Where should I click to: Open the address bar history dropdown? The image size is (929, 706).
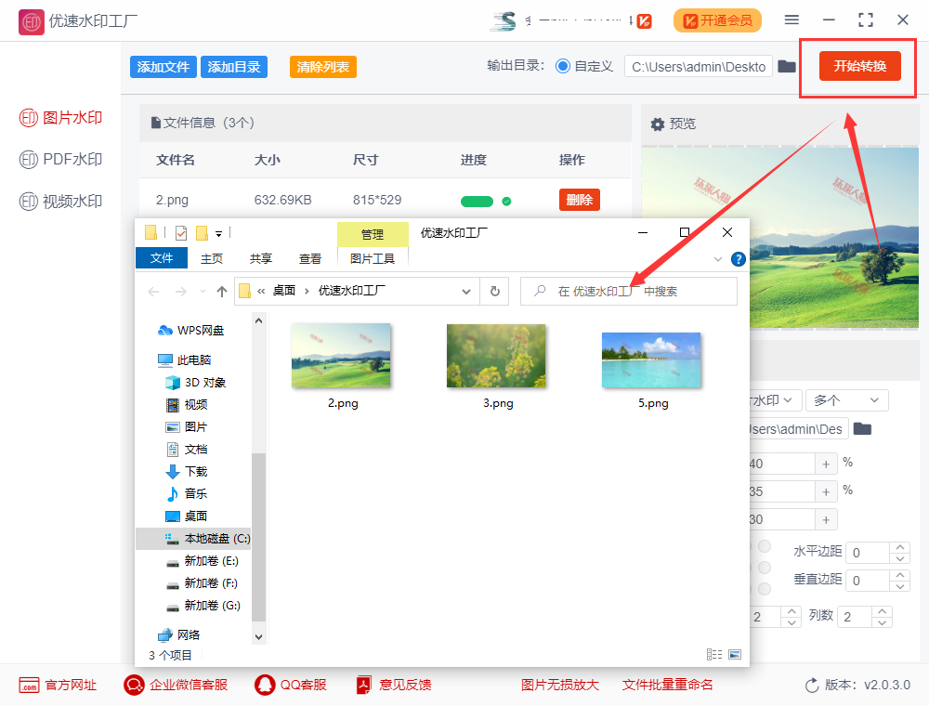pyautogui.click(x=466, y=292)
